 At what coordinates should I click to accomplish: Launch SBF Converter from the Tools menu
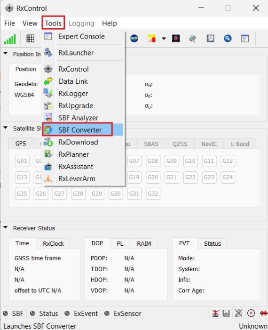83,130
